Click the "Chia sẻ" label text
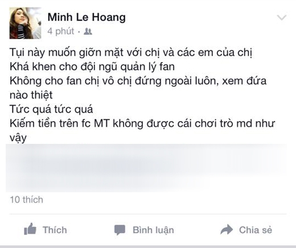Screen dimensions: 296x248 (256, 230)
